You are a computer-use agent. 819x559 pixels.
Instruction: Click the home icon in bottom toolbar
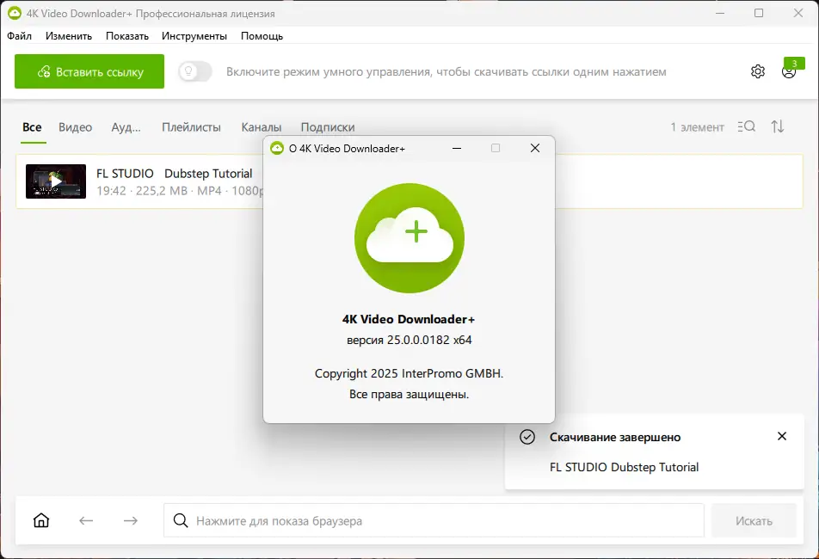[40, 520]
